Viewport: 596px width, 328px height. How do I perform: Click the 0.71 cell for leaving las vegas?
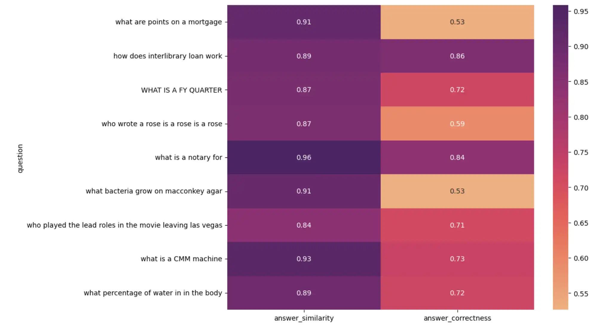(457, 225)
